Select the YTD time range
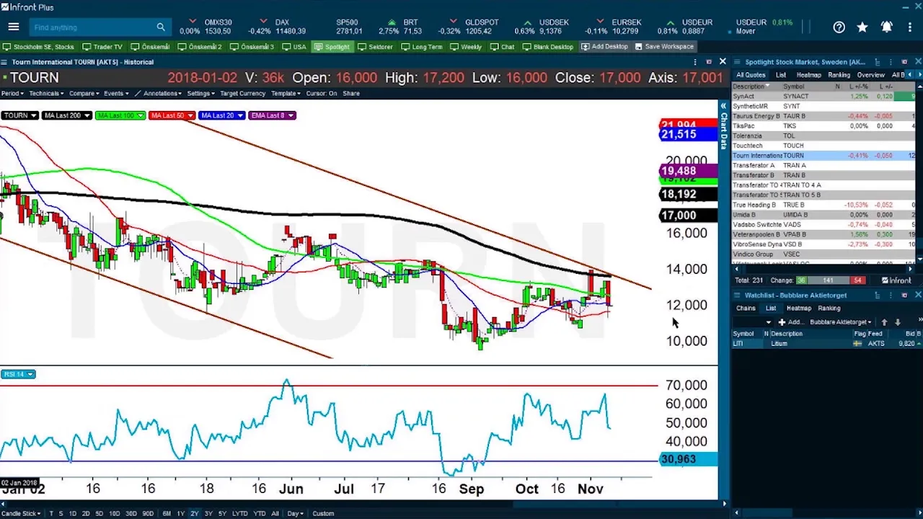 260,513
